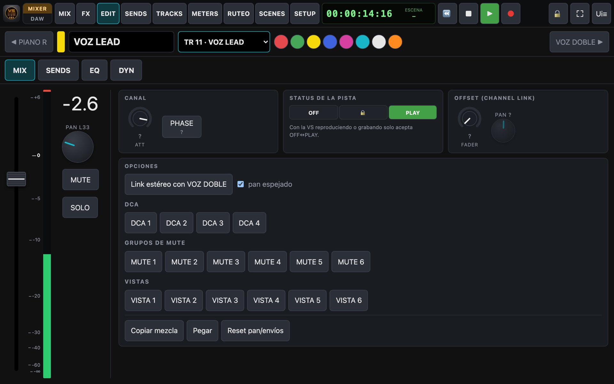This screenshot has width=614, height=384.
Task: Toggle MUTE on VOZ LEAD channel
Action: coord(81,180)
